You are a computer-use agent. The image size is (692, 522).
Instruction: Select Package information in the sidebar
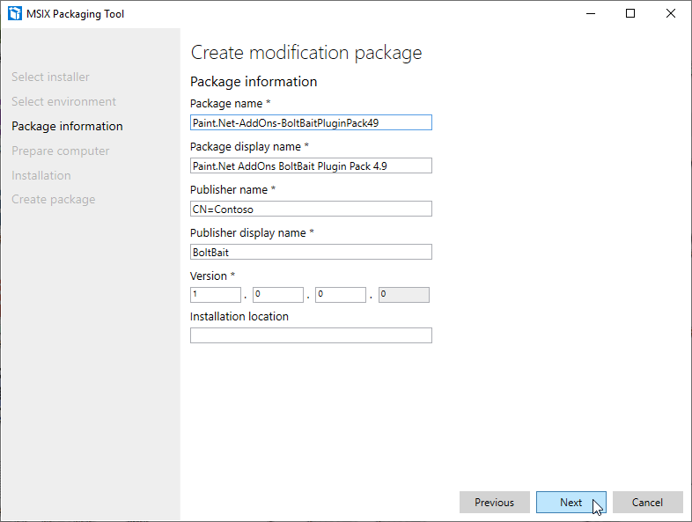tap(67, 127)
